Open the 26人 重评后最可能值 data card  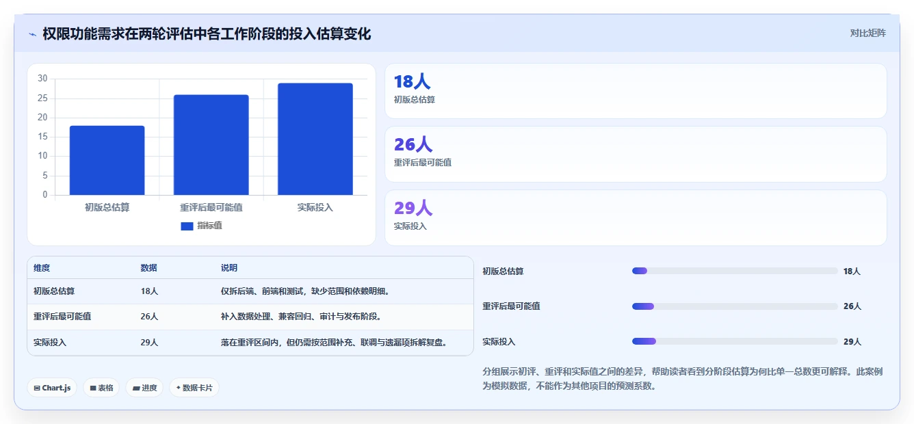coord(636,155)
